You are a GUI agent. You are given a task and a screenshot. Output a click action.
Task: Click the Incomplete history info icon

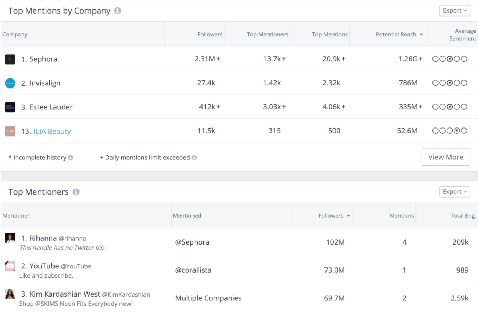[x=71, y=157]
